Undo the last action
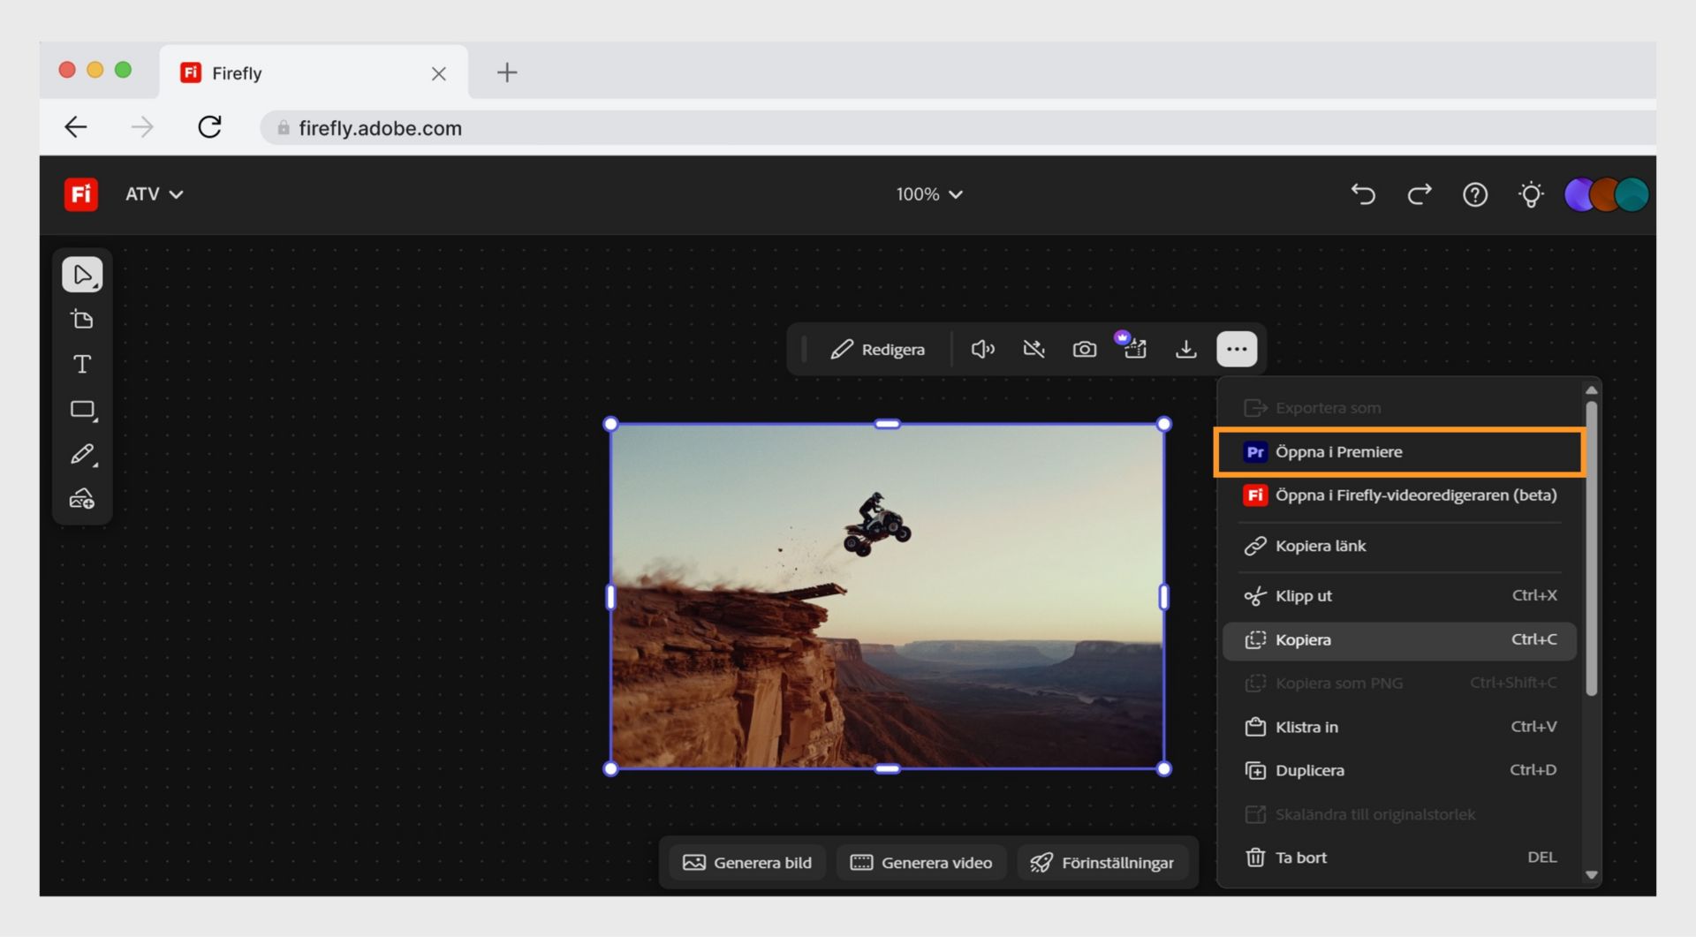Viewport: 1696px width, 937px height. pos(1363,194)
